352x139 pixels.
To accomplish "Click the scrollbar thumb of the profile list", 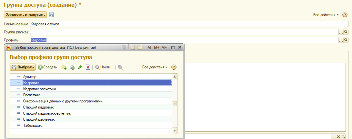I will point(175,104).
